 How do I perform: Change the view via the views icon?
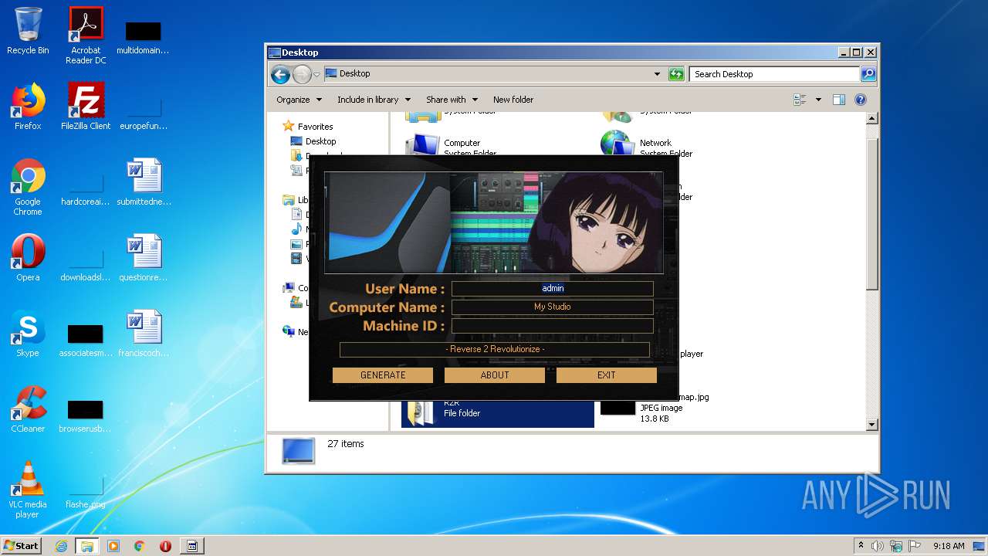[800, 100]
